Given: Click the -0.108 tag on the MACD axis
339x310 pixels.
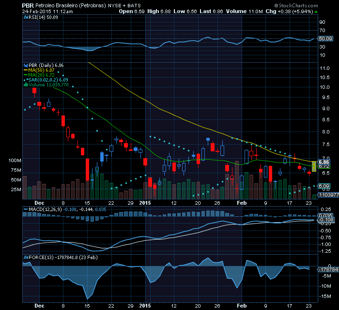Looking at the screenshot, I should (x=325, y=220).
